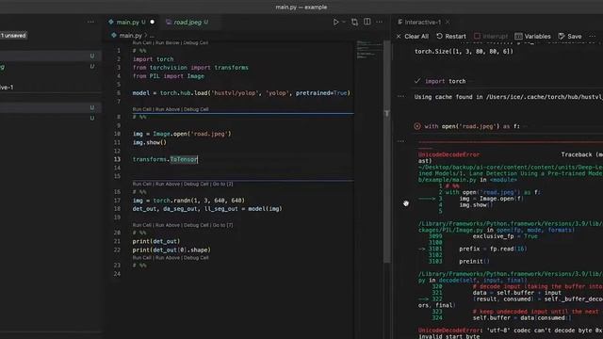Split the editor using the split icon
Image resolution: width=603 pixels, height=339 pixels.
tap(367, 22)
